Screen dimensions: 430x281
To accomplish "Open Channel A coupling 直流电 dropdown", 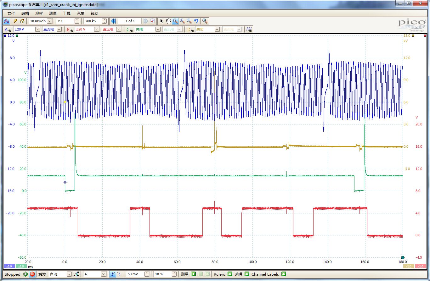I will pos(59,29).
